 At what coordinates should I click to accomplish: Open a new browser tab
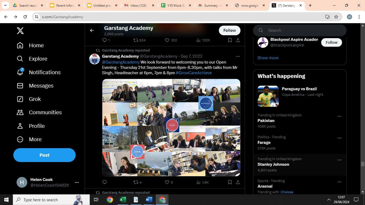click(310, 5)
